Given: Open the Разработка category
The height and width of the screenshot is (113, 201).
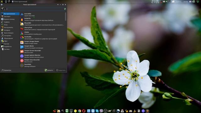Looking at the screenshot, I should tap(10, 46).
